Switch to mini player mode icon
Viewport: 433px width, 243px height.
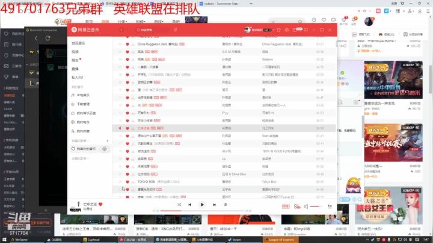[x=306, y=30]
